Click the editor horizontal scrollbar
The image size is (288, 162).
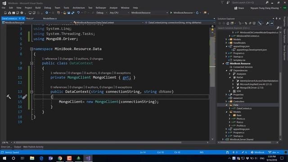99,142
